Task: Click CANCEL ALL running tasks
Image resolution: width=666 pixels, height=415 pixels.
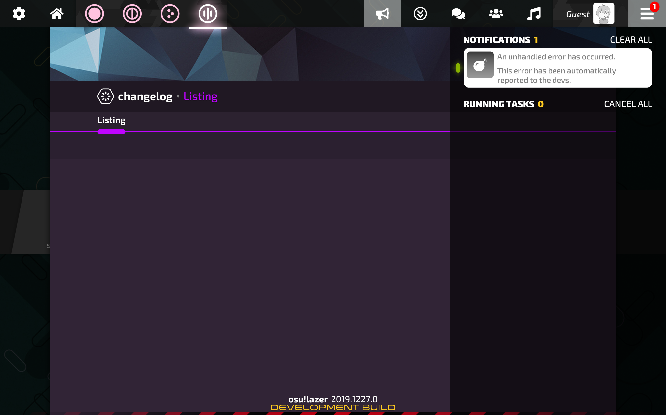Action: coord(628,104)
